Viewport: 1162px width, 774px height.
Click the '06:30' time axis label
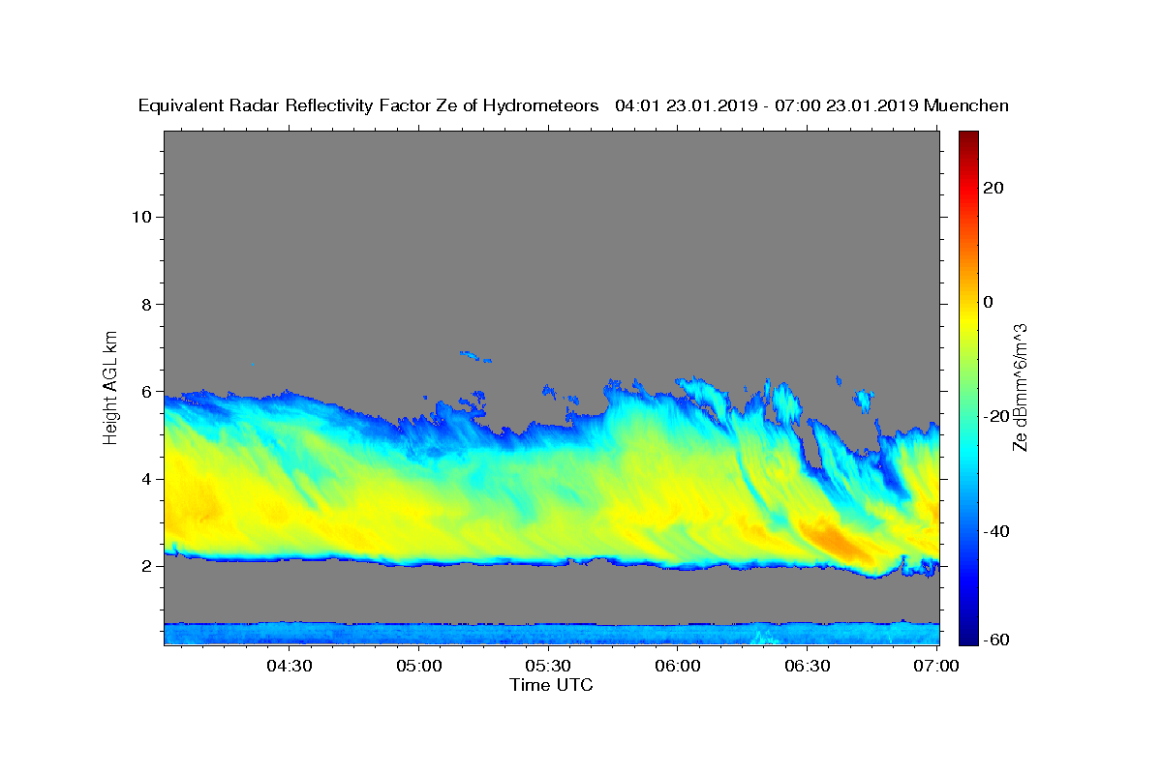[808, 666]
